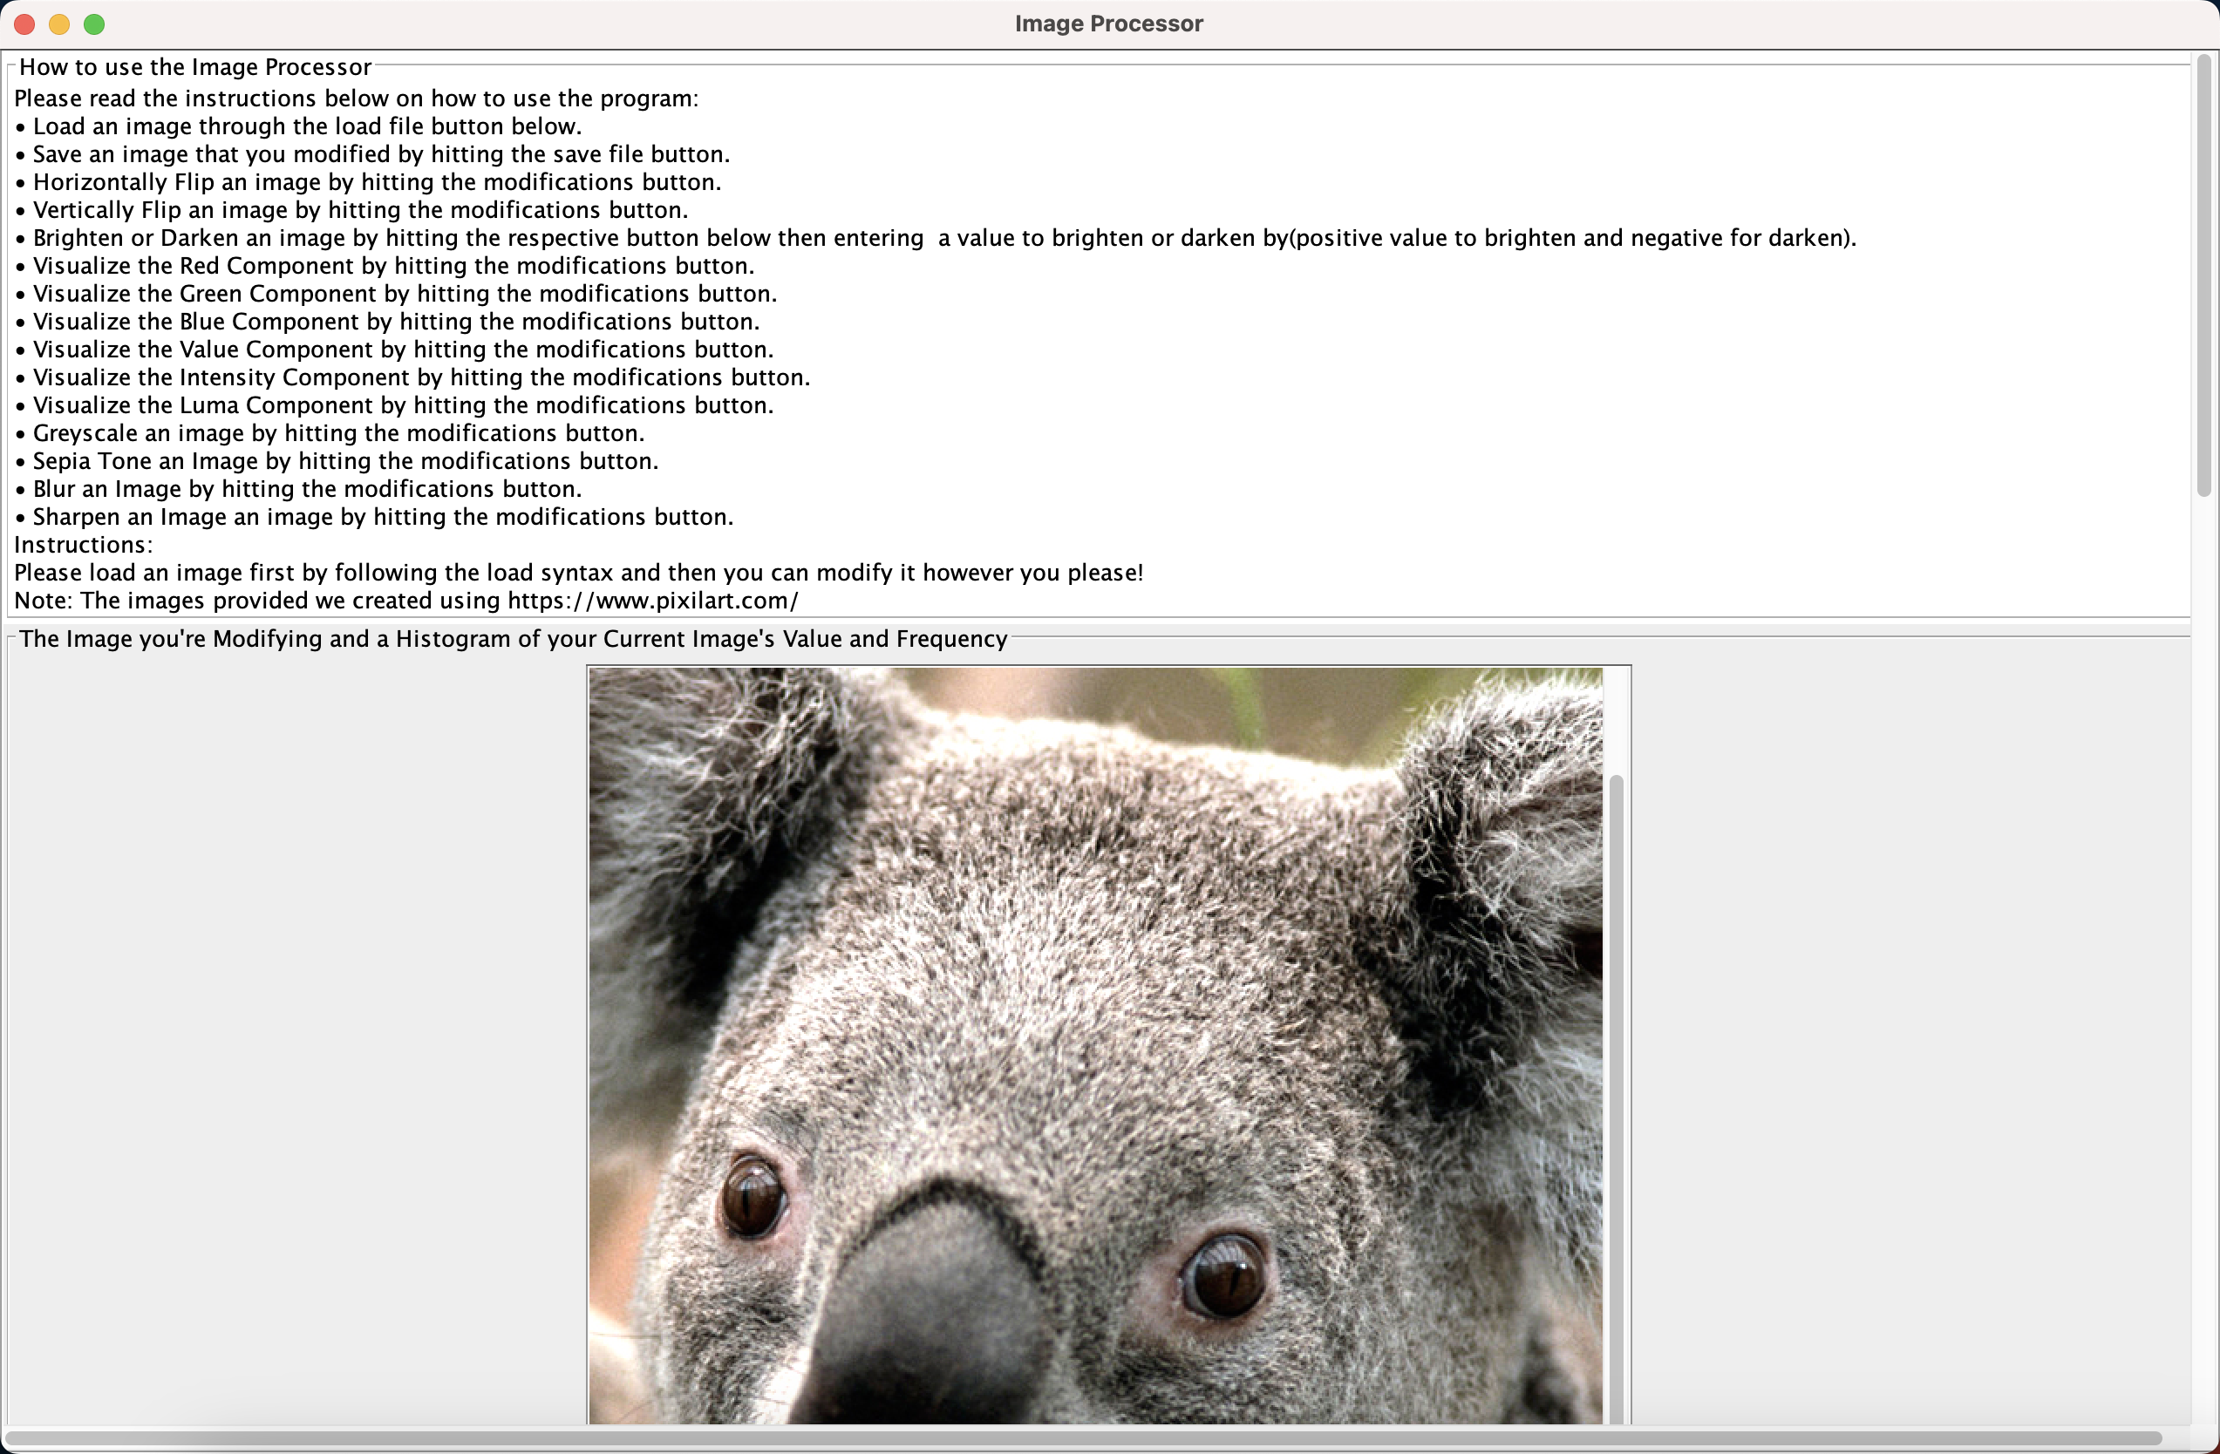The height and width of the screenshot is (1454, 2220).
Task: Click the image panel's vertical scrollbar thumb
Action: click(1617, 1098)
